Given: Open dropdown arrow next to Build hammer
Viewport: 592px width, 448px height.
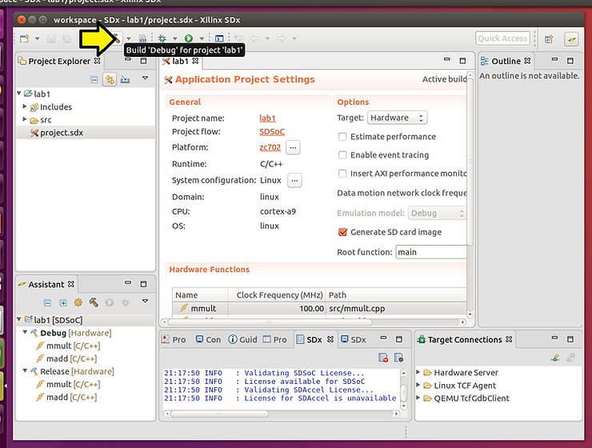Looking at the screenshot, I should point(129,38).
